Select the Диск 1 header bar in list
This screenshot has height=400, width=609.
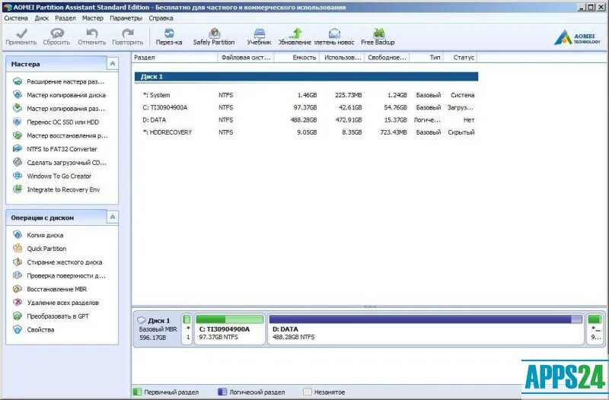click(307, 77)
